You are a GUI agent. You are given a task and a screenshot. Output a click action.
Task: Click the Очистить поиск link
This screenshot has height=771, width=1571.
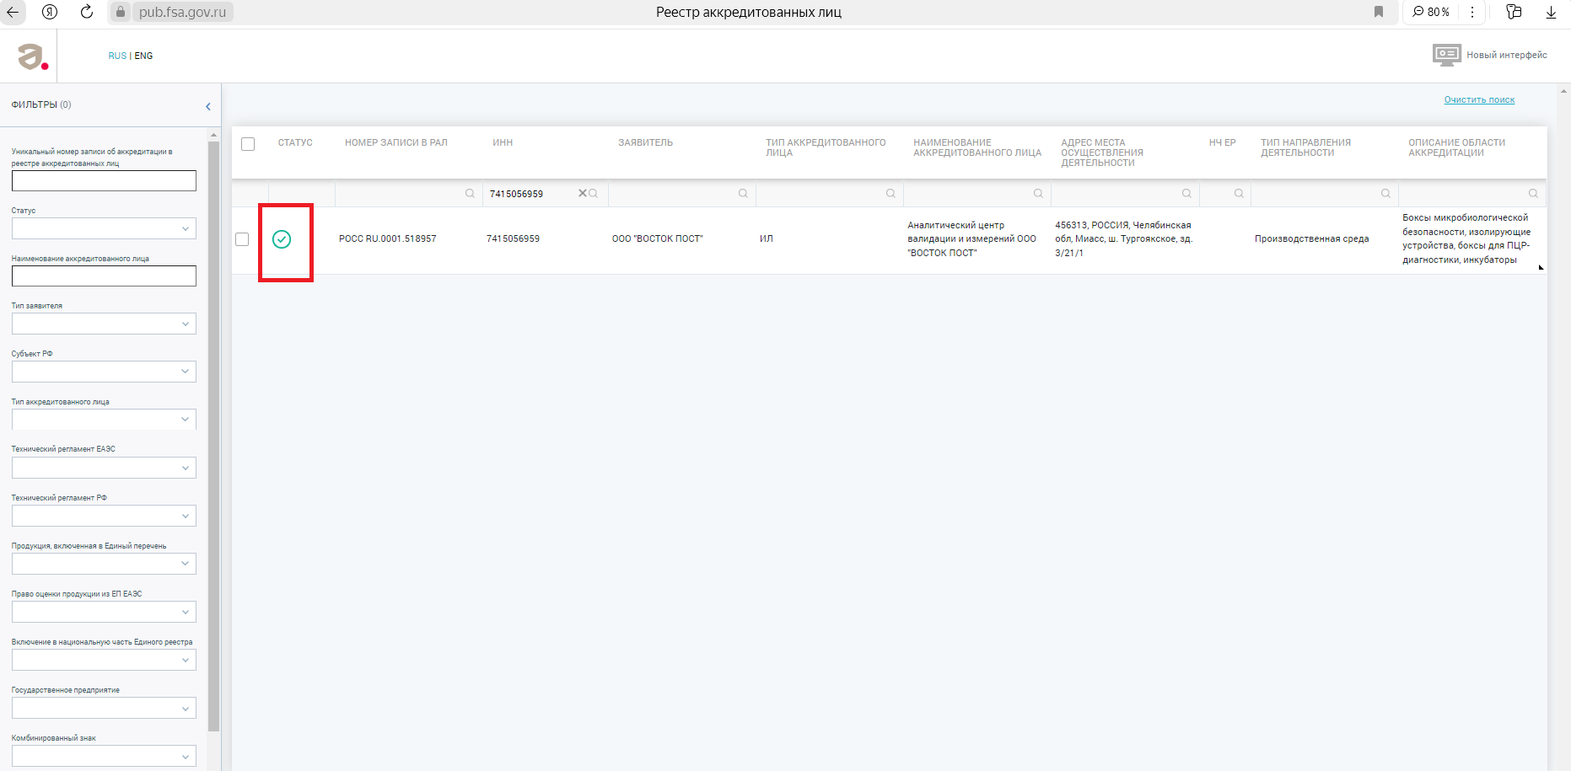click(1479, 100)
